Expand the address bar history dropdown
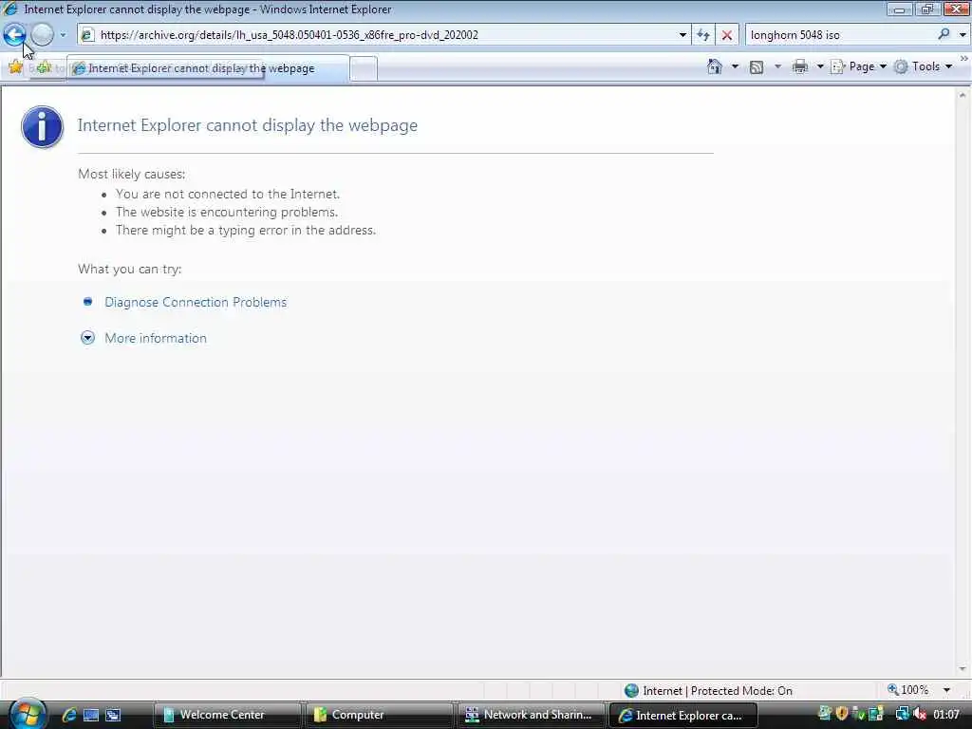Viewport: 972px width, 729px height. click(x=682, y=35)
